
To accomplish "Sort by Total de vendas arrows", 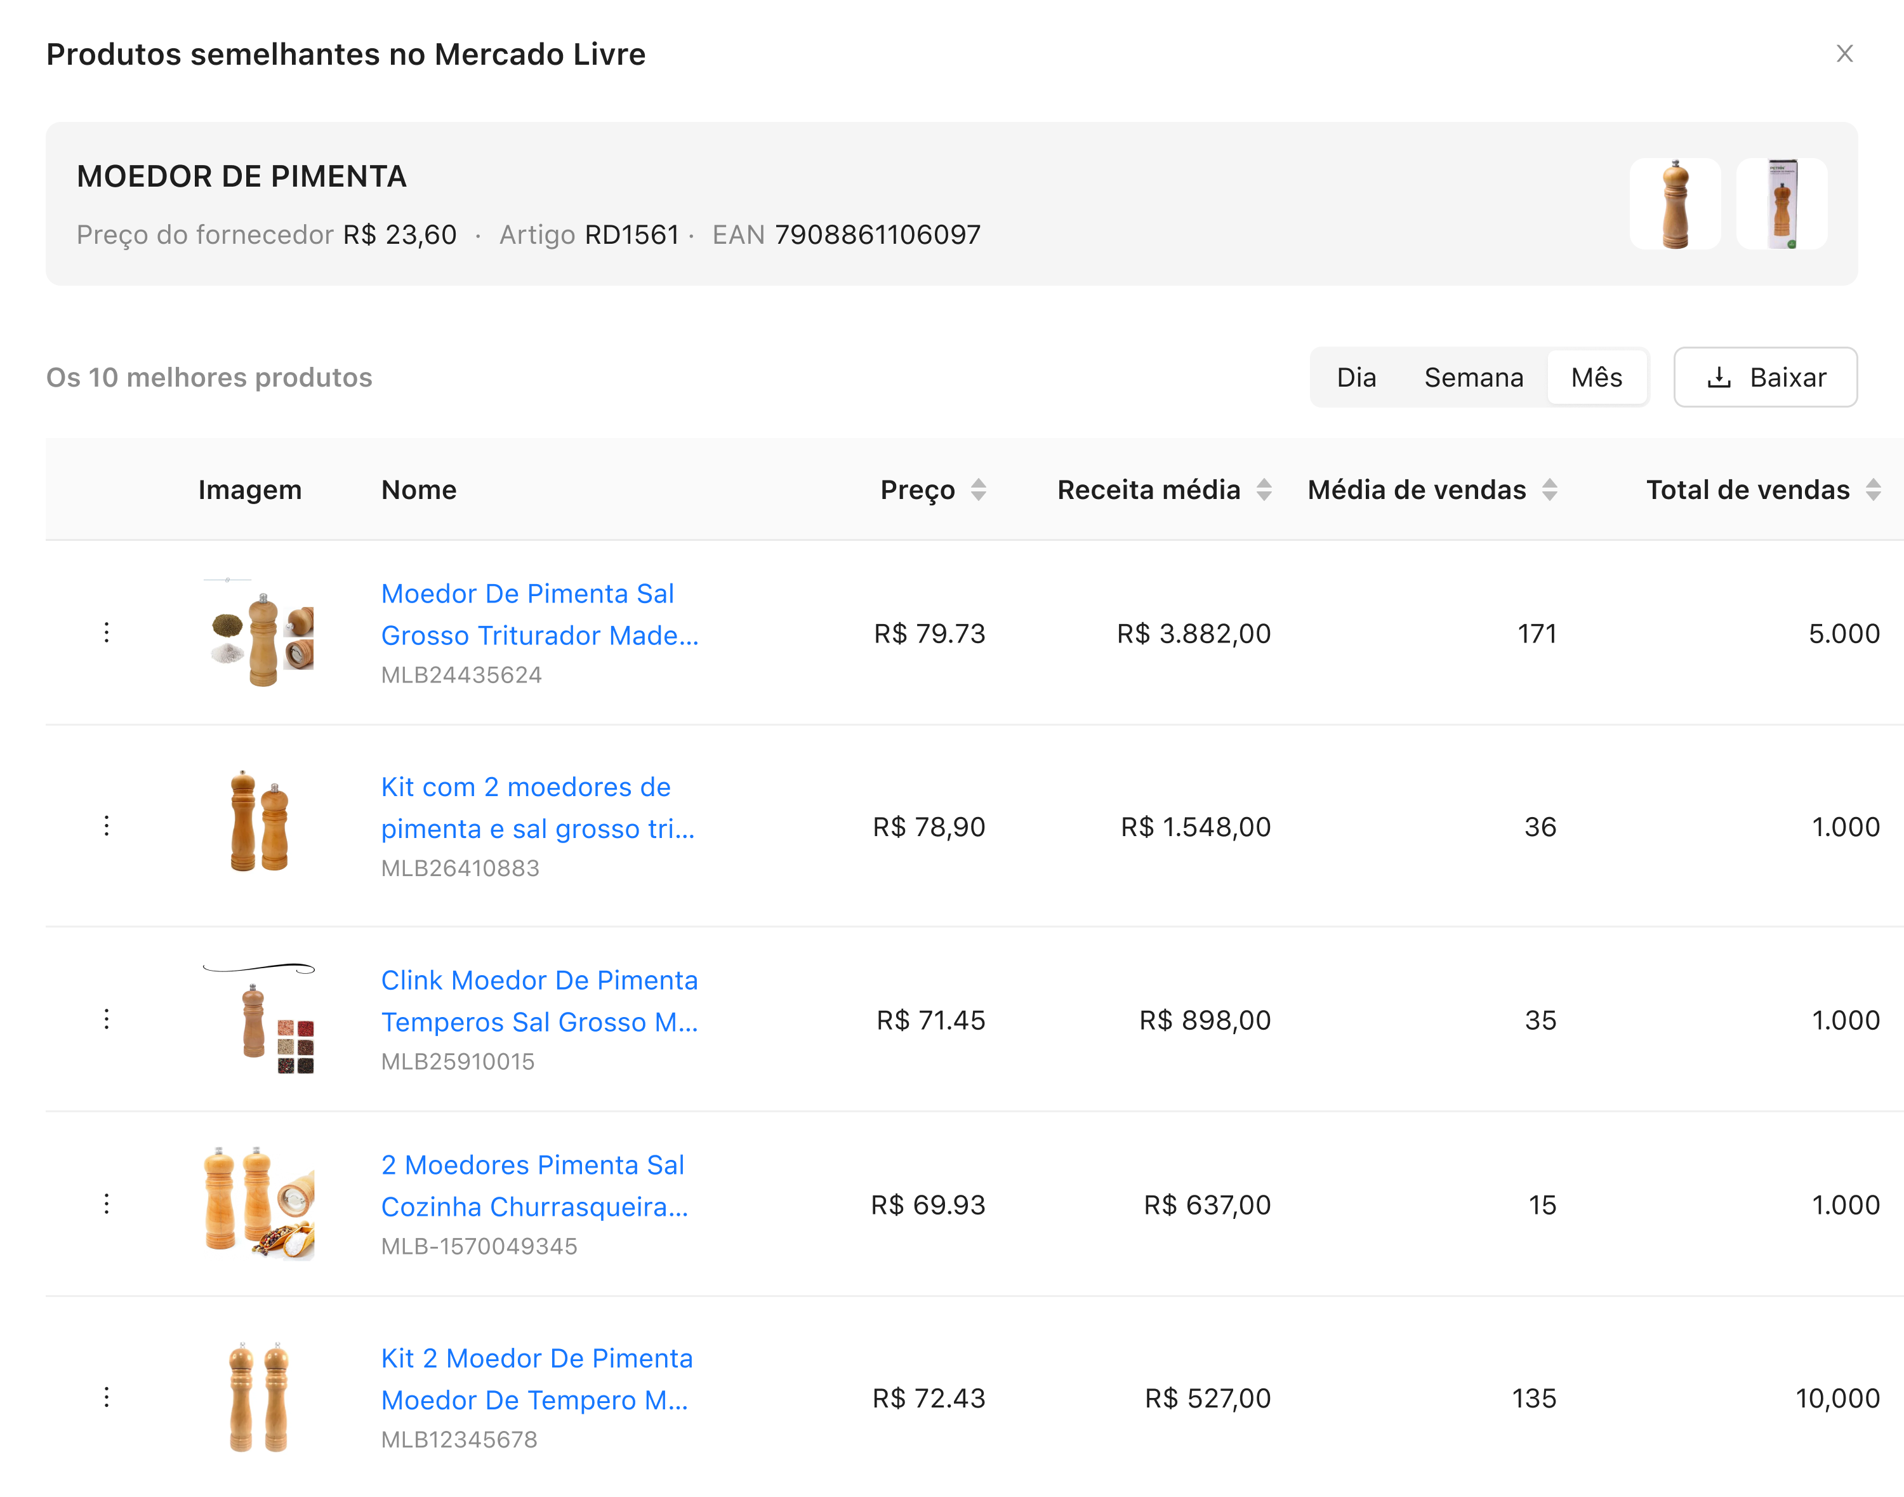I will (x=1872, y=490).
